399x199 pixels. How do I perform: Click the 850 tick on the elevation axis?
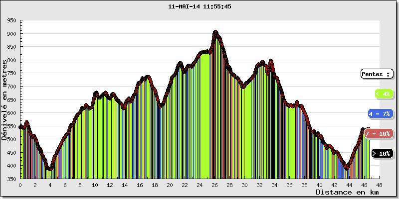[x=11, y=47]
